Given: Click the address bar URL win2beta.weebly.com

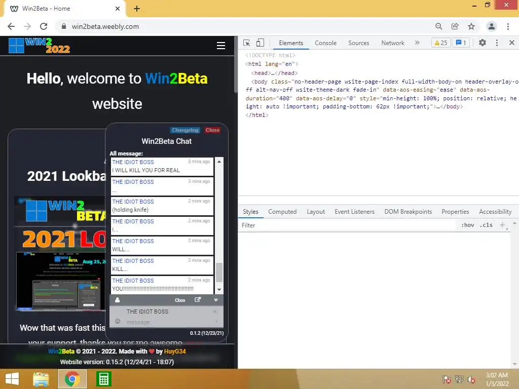Looking at the screenshot, I should click(x=105, y=26).
